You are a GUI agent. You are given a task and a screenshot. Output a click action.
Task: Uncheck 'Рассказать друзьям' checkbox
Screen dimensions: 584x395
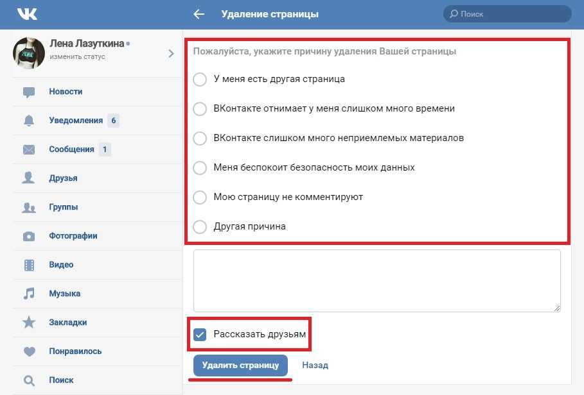point(200,335)
